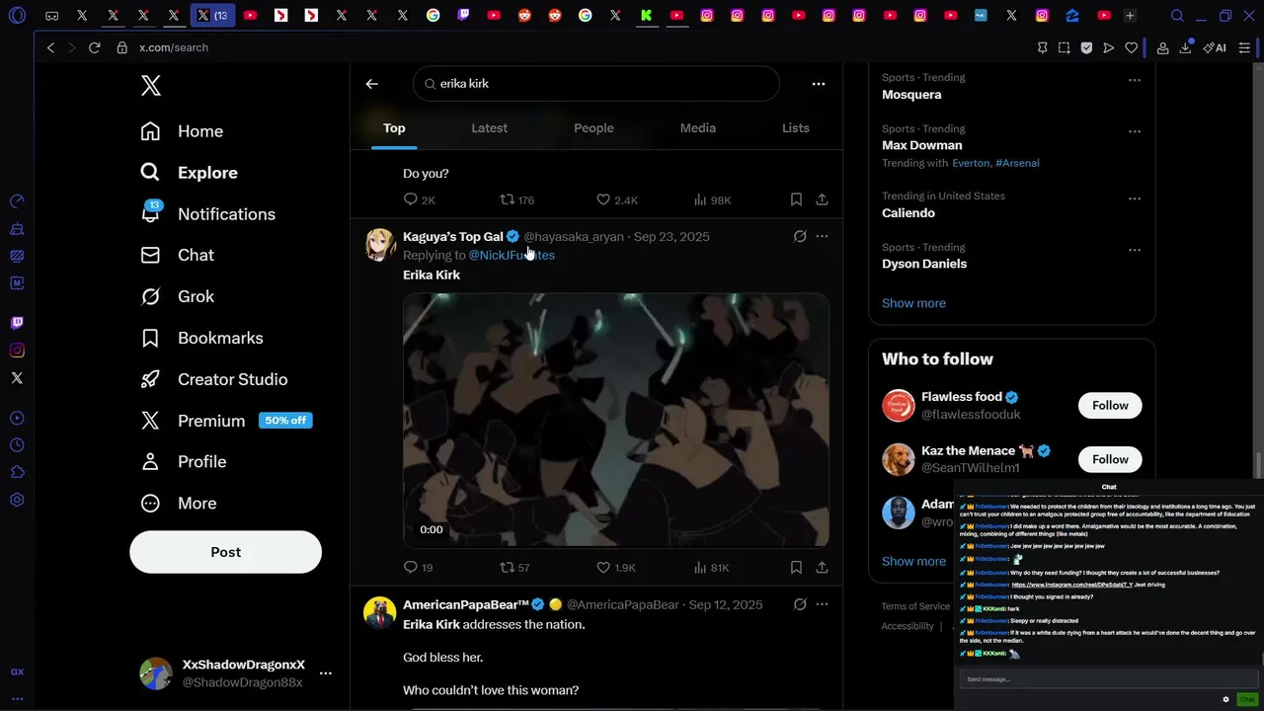
Task: Open more options for the Dyson Daniels trend
Action: [x=1135, y=250]
